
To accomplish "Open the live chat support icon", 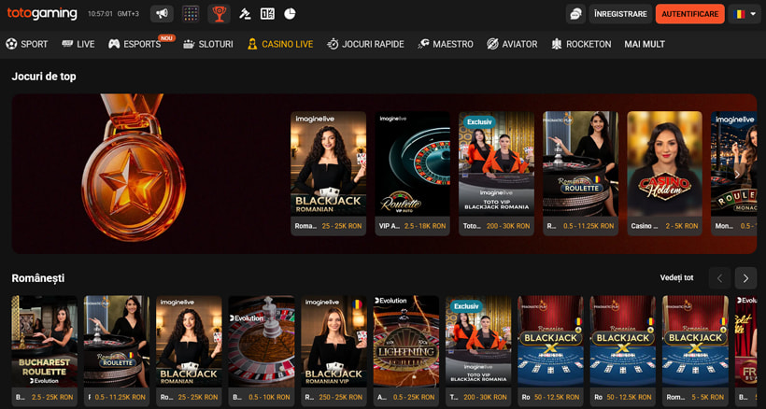I will point(575,14).
